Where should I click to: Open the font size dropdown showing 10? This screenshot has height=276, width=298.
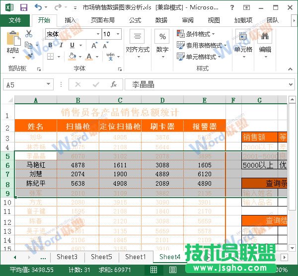pyautogui.click(x=118, y=34)
